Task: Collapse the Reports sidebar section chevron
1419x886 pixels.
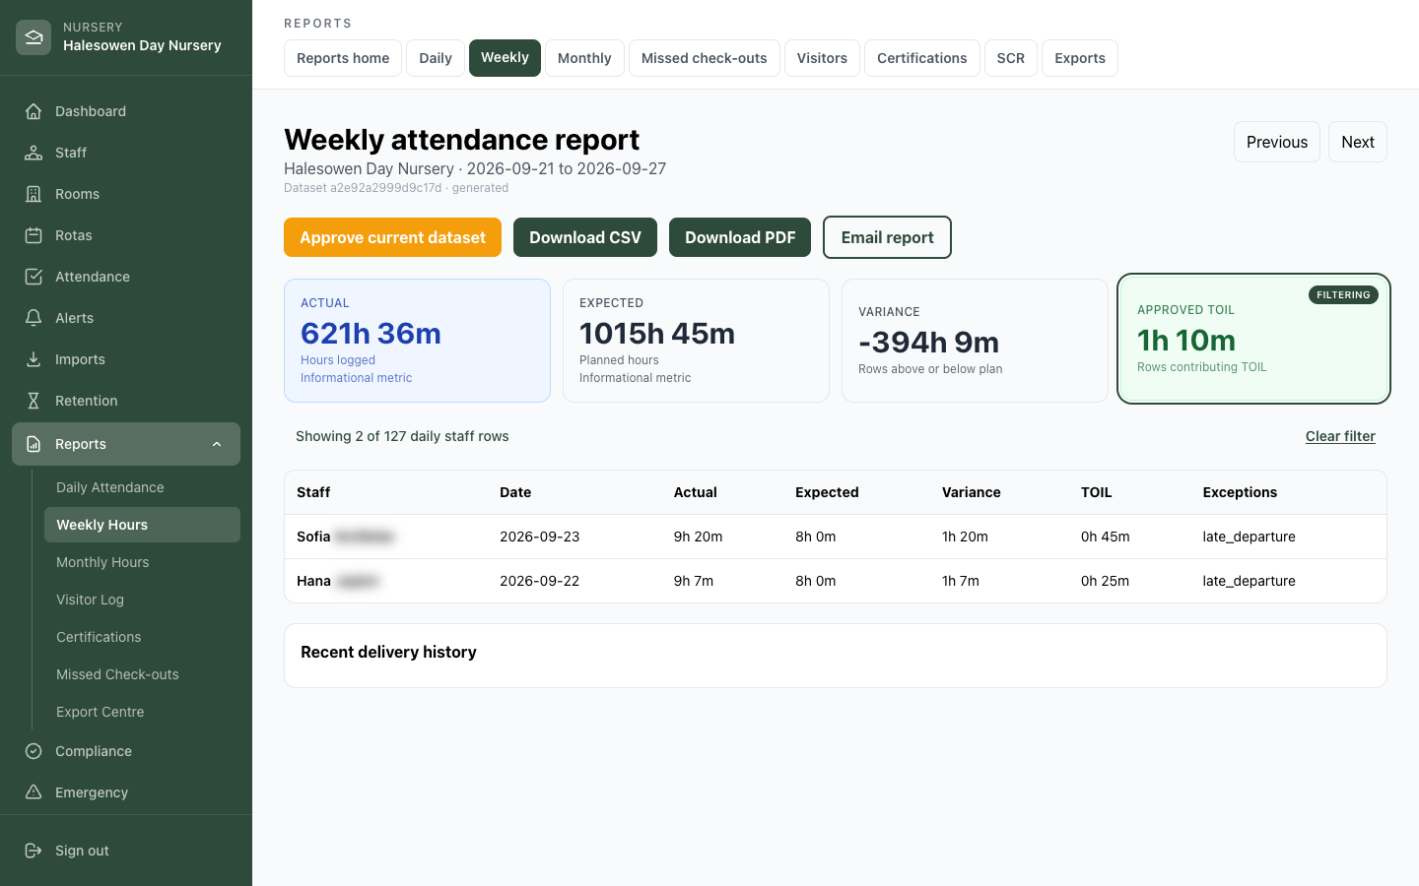Action: click(217, 444)
